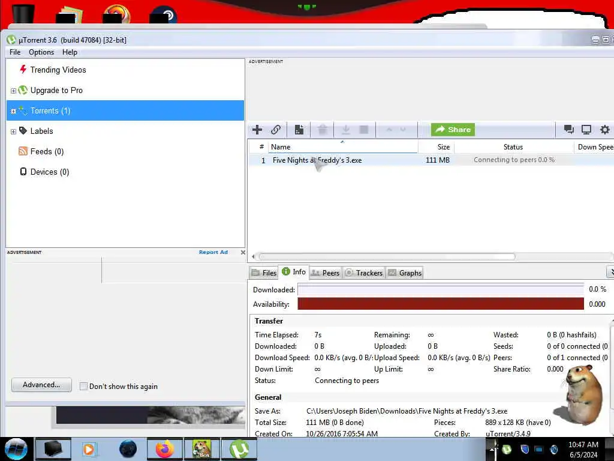Open Preferences gear icon
614x461 pixels.
(604, 130)
